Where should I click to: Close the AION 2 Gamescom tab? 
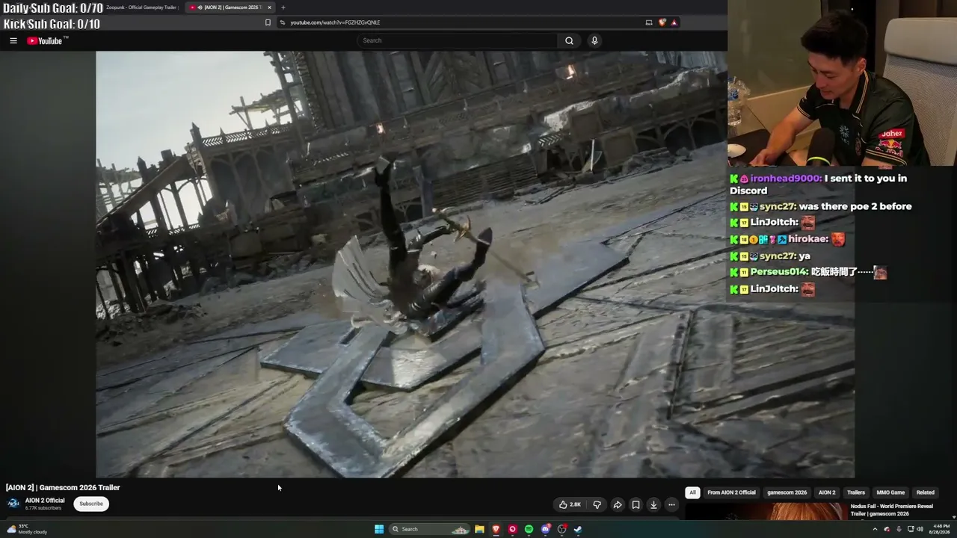coord(269,7)
